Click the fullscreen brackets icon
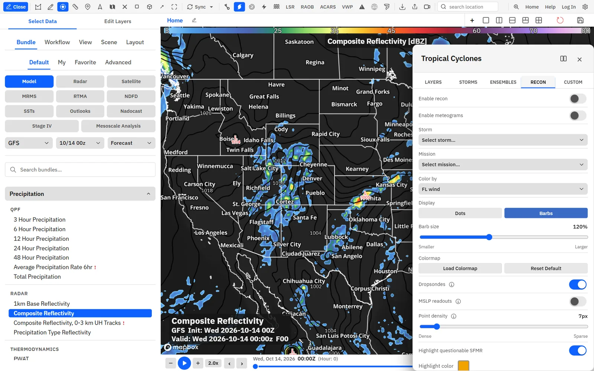Screen dimensions: 594x371 tap(174, 7)
